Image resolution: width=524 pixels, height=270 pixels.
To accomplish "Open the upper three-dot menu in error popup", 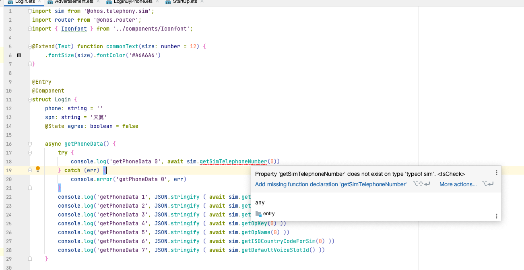I will pyautogui.click(x=496, y=173).
